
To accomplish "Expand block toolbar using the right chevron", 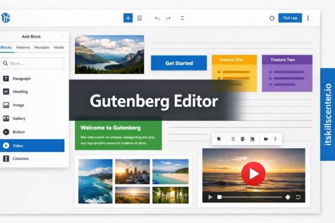I will (275, 139).
